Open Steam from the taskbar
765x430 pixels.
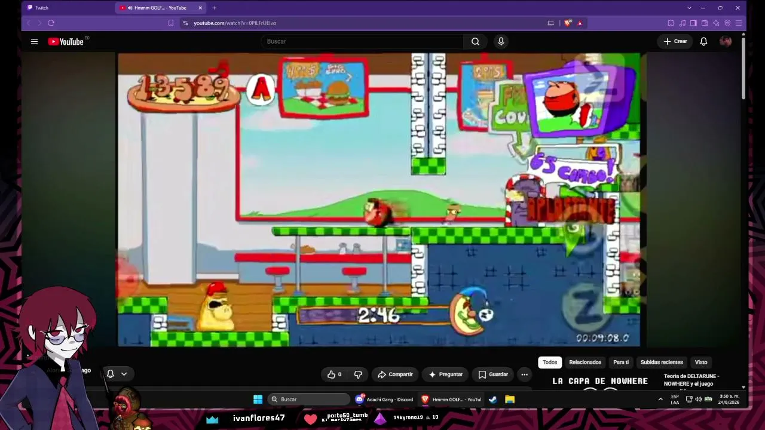pos(493,400)
